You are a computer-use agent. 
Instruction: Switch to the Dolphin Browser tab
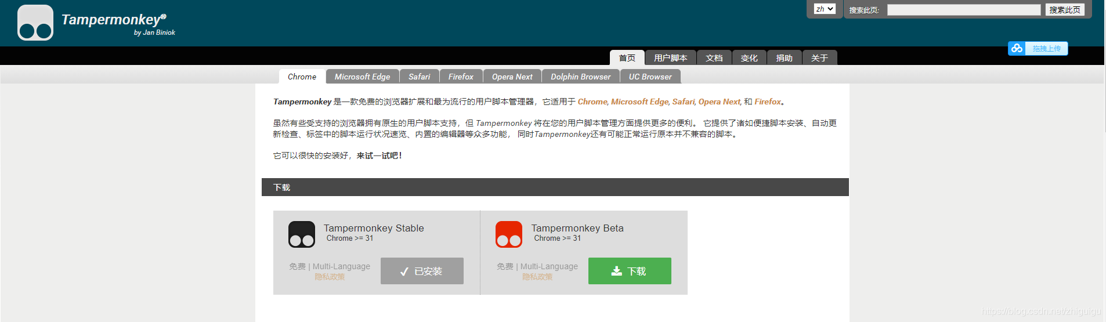581,77
